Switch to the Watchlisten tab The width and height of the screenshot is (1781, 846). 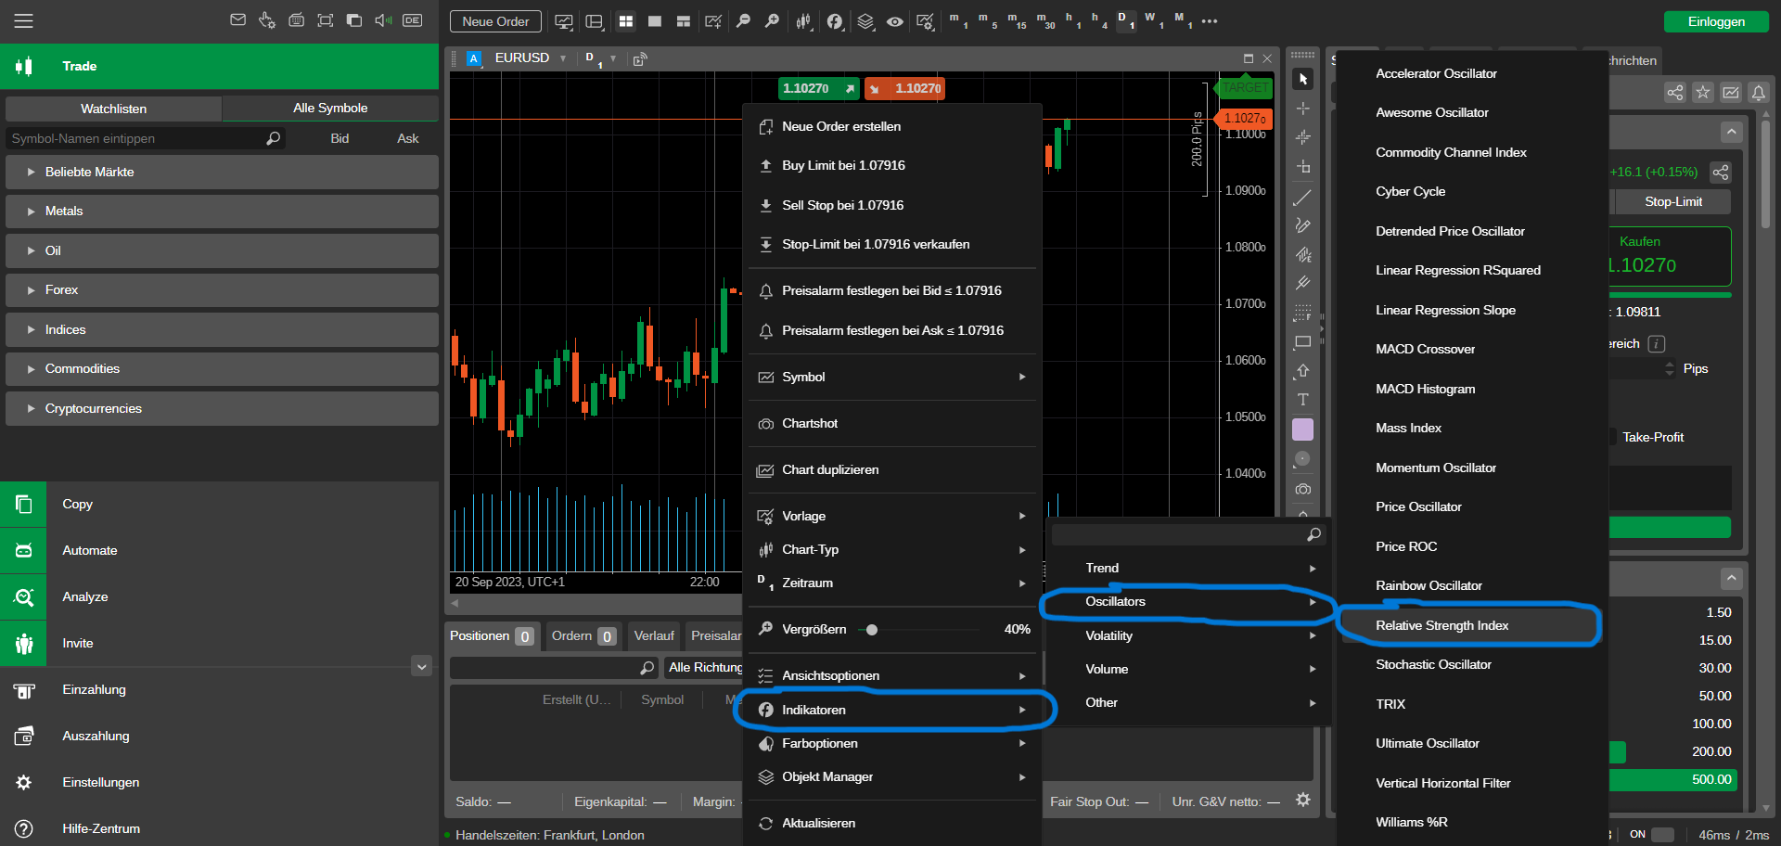coord(112,108)
